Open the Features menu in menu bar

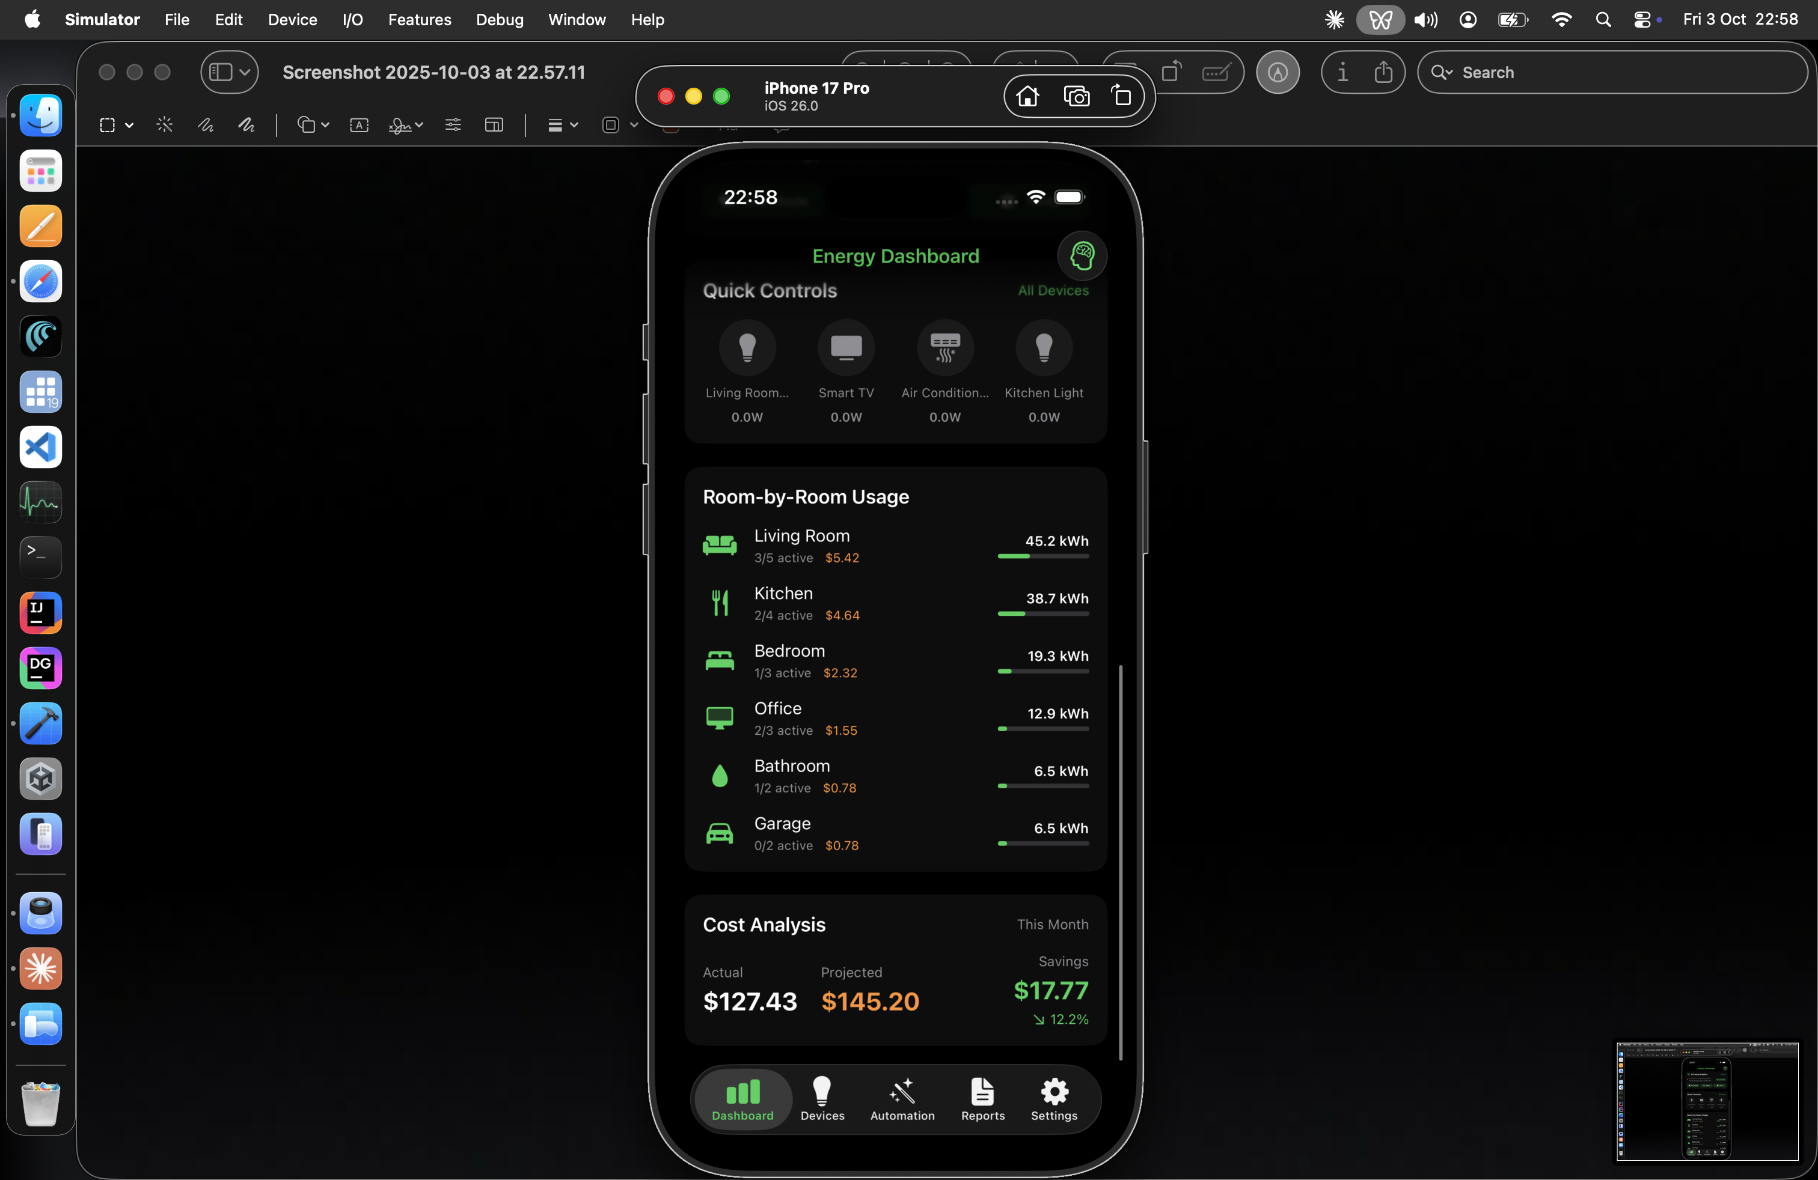420,20
